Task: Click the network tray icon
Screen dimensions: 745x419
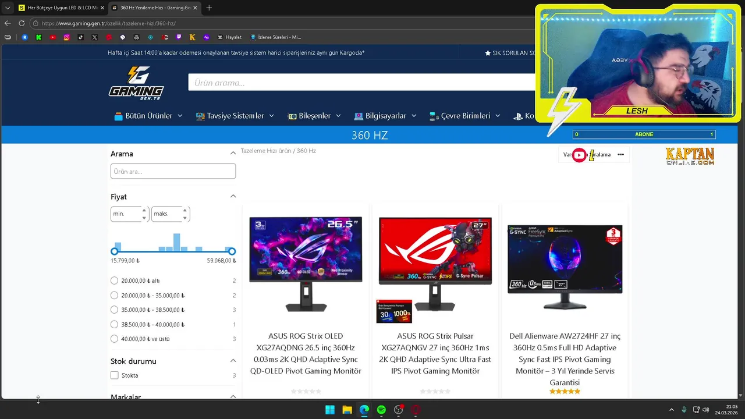Action: 696,410
